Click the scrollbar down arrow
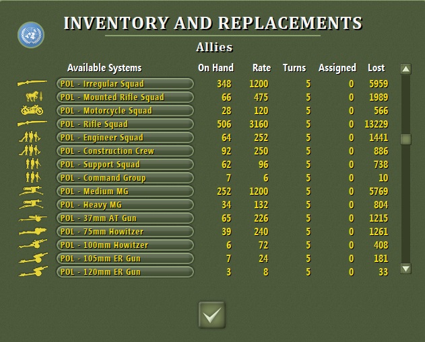 click(405, 269)
